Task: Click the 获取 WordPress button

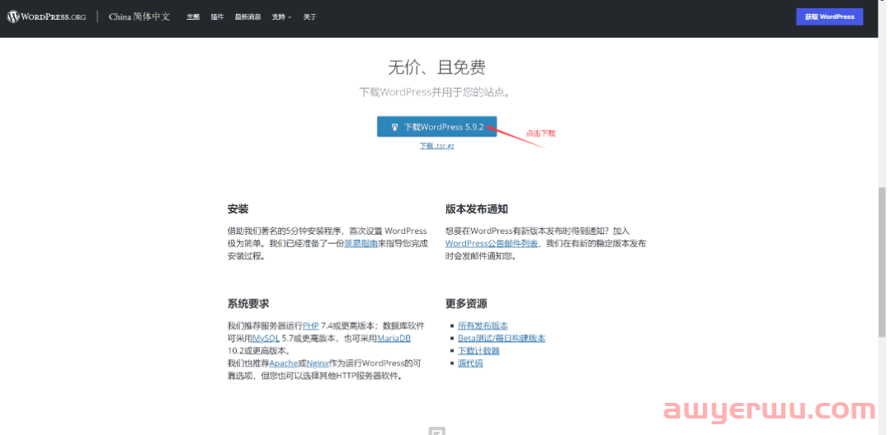Action: pyautogui.click(x=830, y=17)
